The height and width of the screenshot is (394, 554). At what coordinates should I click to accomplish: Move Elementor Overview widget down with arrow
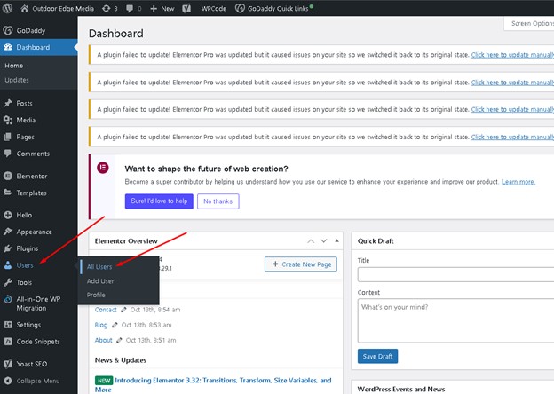pyautogui.click(x=323, y=241)
